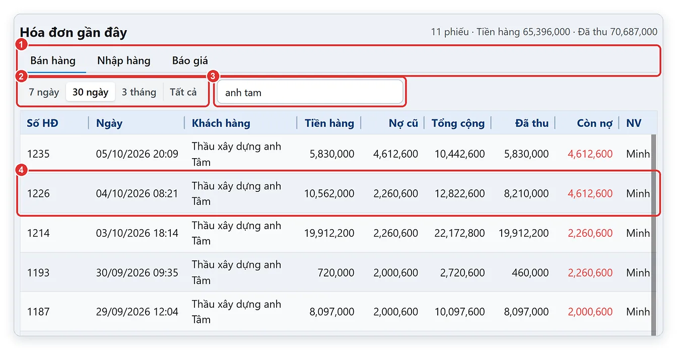Select the 7 ngày range filter
The image size is (677, 350).
pyautogui.click(x=44, y=92)
